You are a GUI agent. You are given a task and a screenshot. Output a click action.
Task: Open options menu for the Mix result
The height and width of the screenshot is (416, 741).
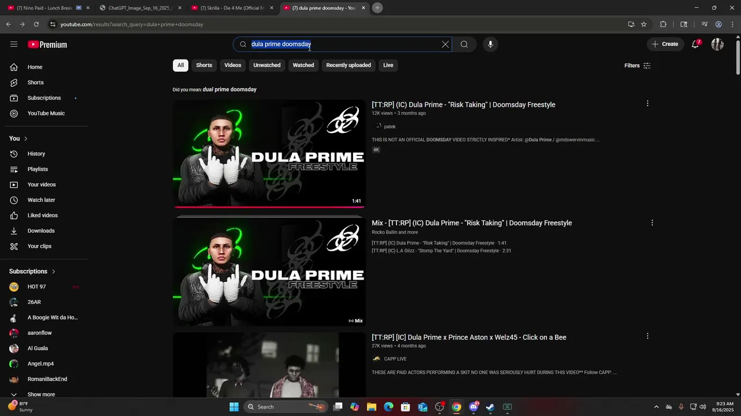pyautogui.click(x=652, y=222)
